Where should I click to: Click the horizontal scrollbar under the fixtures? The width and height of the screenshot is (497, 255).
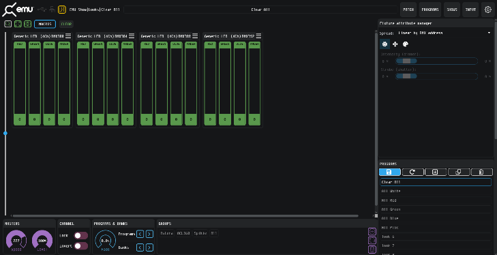pyautogui.click(x=185, y=215)
